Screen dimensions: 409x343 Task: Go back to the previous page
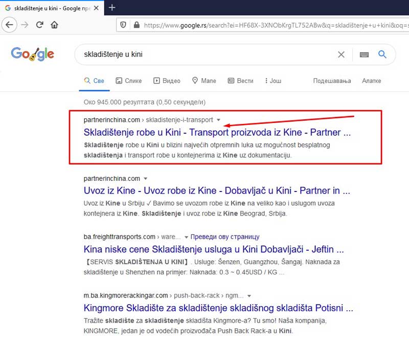tap(9, 25)
